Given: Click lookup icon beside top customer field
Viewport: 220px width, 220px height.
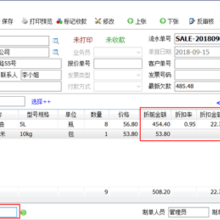Looking at the screenshot, I should (x=56, y=41).
